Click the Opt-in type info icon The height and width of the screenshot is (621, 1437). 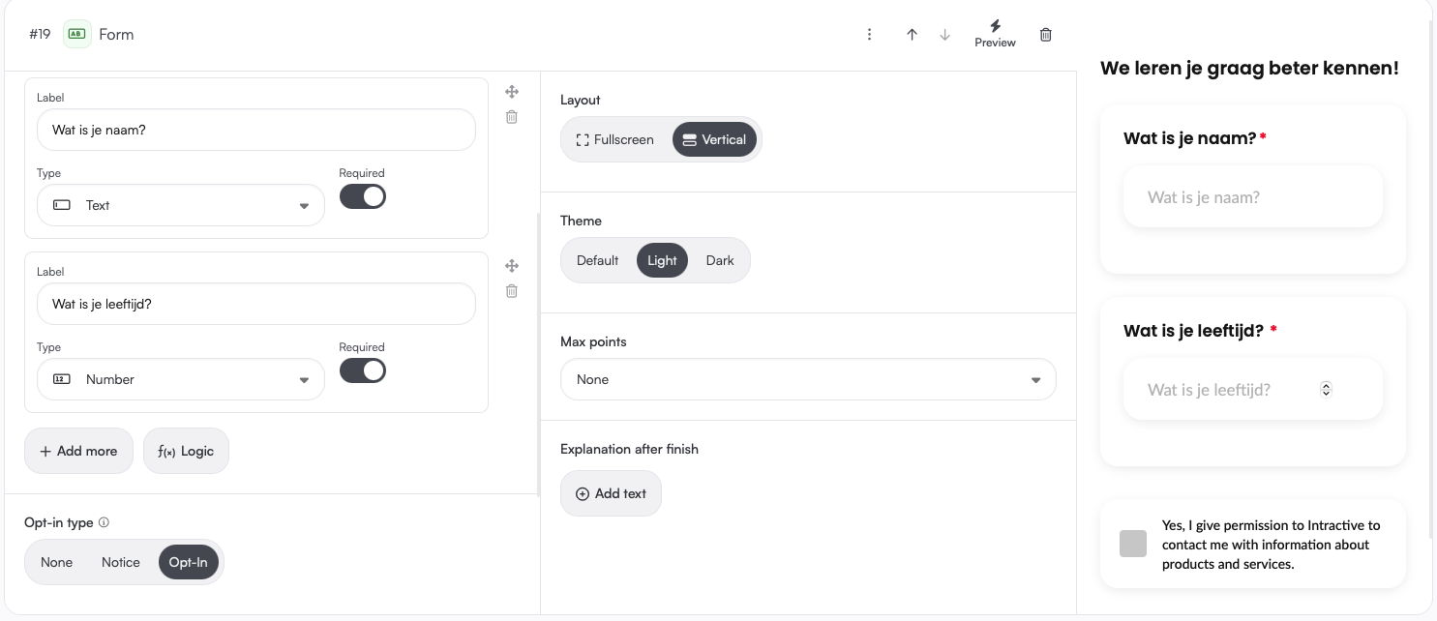(x=105, y=522)
